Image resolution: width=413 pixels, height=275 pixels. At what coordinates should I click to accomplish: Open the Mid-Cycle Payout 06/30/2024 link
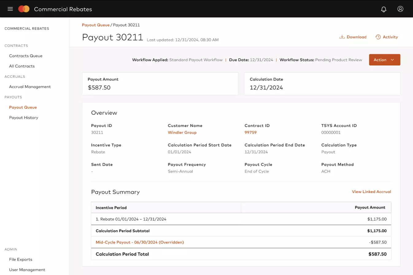[140, 242]
